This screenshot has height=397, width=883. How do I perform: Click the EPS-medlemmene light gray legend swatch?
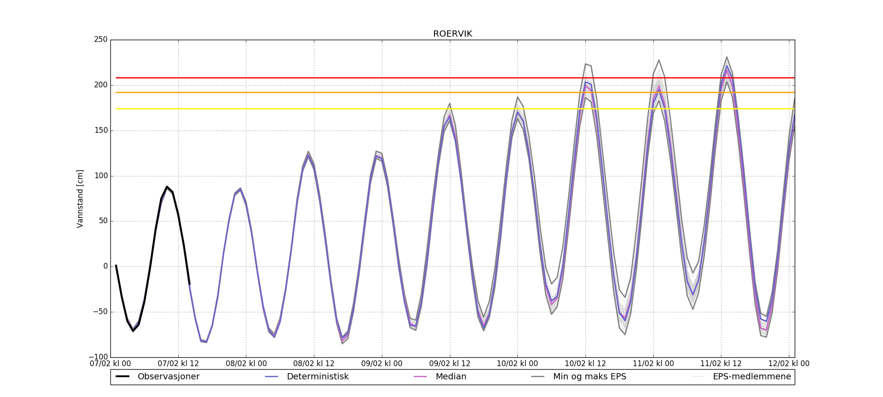click(698, 377)
